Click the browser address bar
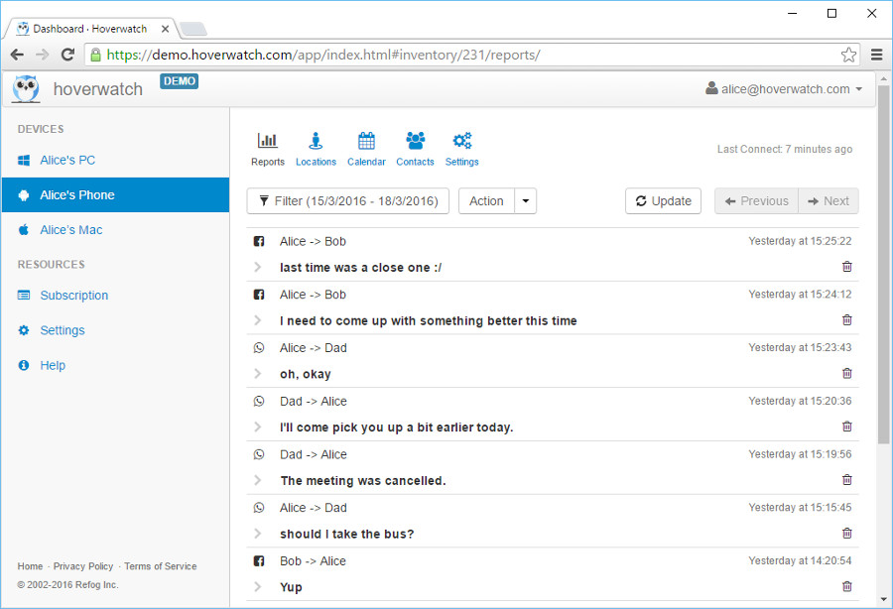 click(472, 55)
